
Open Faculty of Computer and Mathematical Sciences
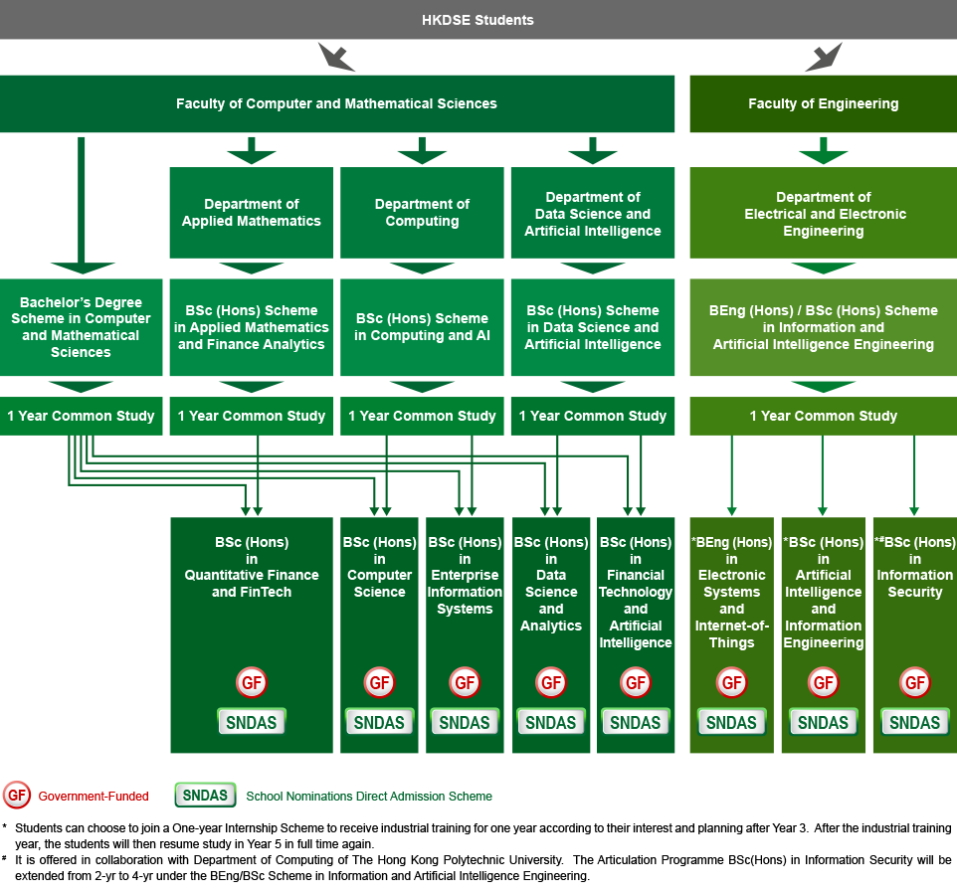(337, 103)
